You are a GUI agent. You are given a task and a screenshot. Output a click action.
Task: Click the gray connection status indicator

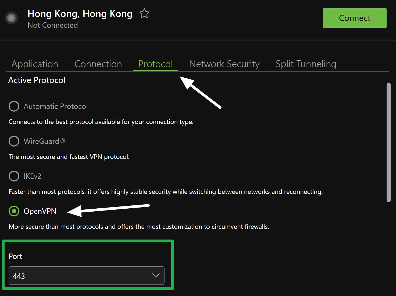(x=11, y=18)
